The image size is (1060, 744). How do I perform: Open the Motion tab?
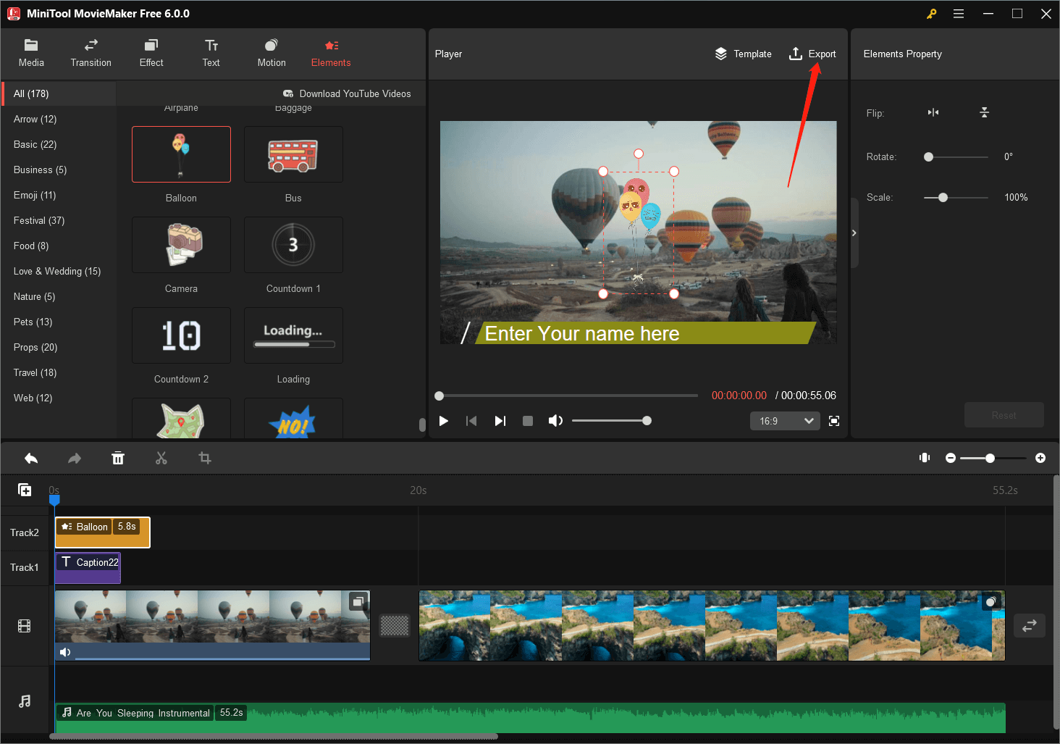click(x=272, y=54)
